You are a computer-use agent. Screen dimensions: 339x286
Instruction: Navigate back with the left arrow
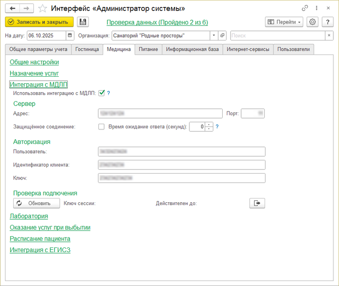[13, 8]
